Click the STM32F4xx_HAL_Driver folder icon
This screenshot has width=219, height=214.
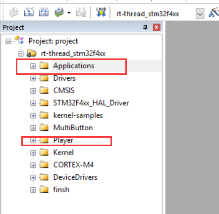pyautogui.click(x=44, y=103)
